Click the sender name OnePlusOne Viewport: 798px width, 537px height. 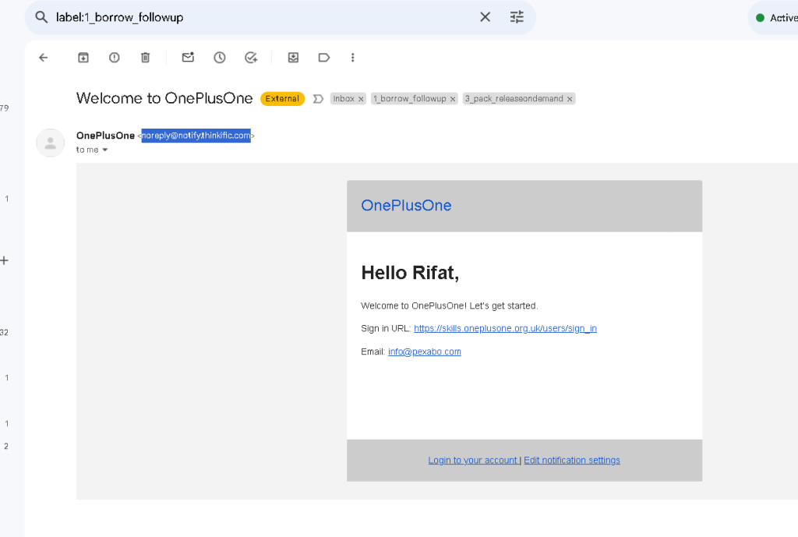pyautogui.click(x=105, y=136)
